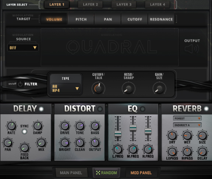Click the Distort Output knob
212x179 pixels.
pyautogui.click(x=95, y=143)
